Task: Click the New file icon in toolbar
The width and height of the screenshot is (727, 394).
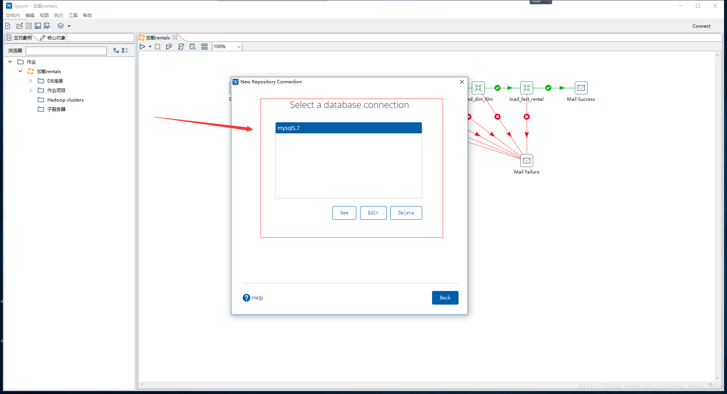Action: pos(8,26)
